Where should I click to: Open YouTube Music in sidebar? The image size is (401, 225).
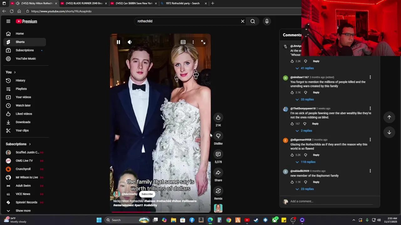[24, 59]
